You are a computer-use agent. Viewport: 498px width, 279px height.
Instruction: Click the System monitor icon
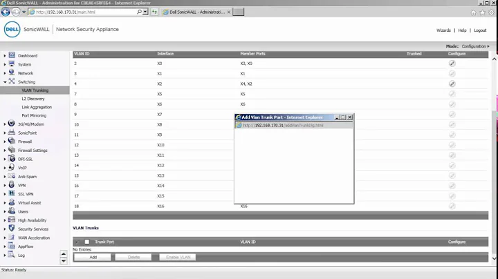(12, 64)
